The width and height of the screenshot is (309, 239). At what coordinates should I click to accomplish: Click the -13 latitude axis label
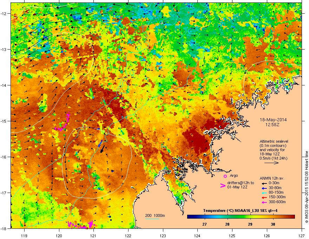[x=4, y=50]
